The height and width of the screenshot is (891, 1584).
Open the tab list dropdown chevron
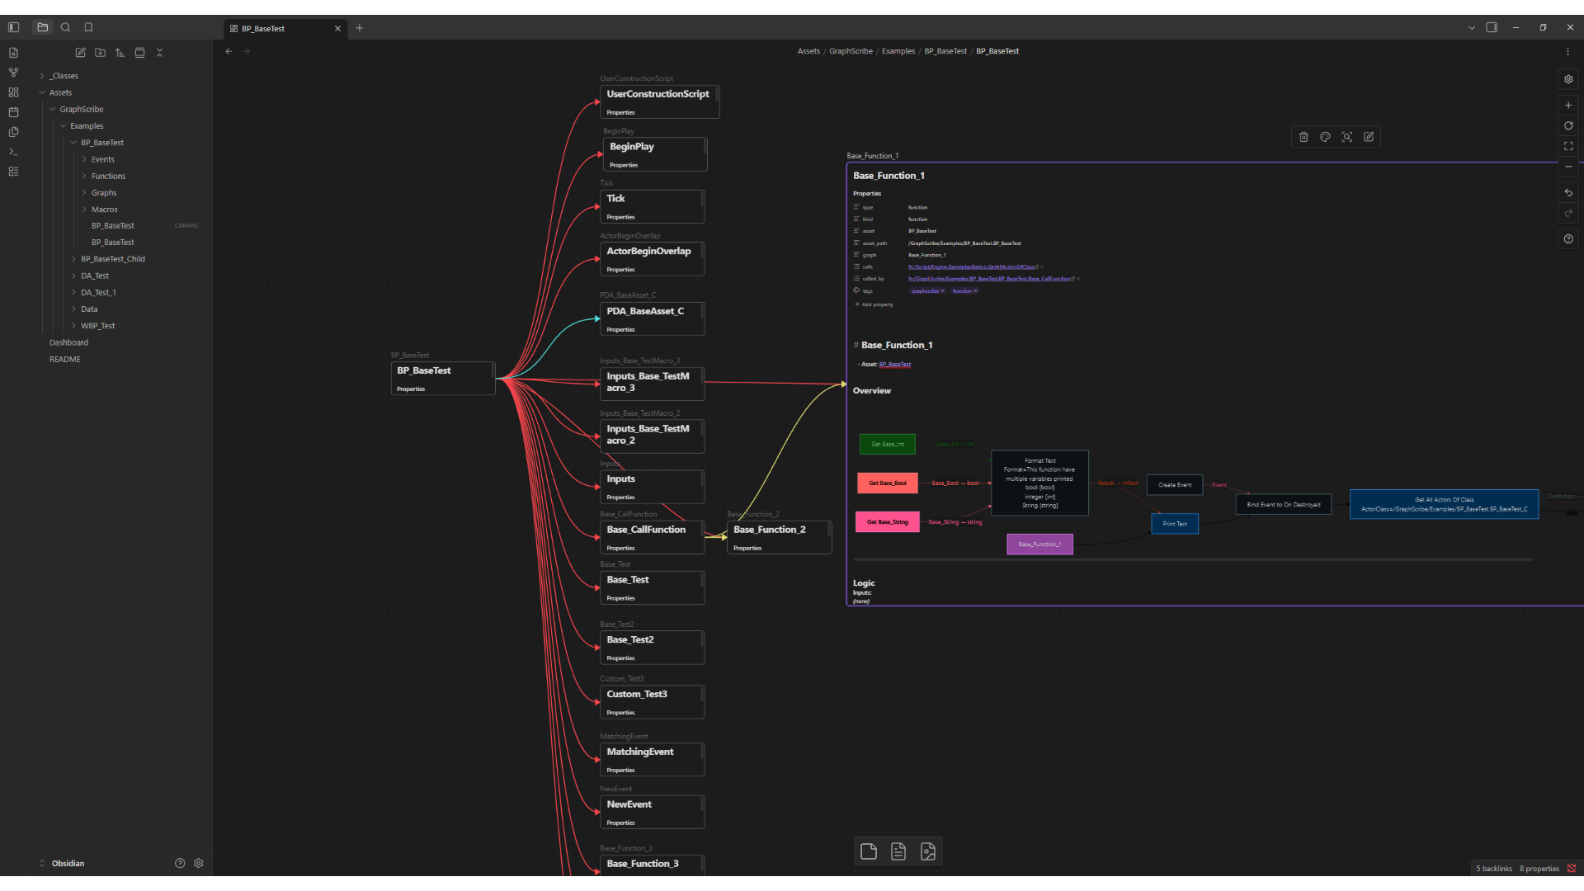pyautogui.click(x=1471, y=27)
